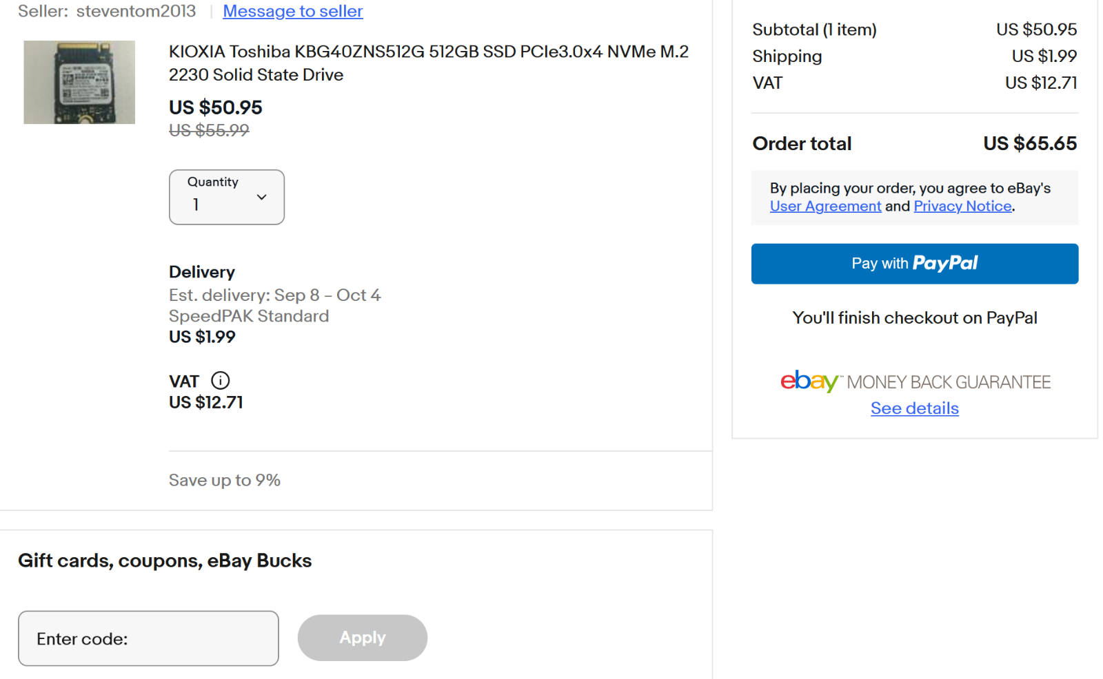Click See details under Money Back Guarantee

click(915, 408)
